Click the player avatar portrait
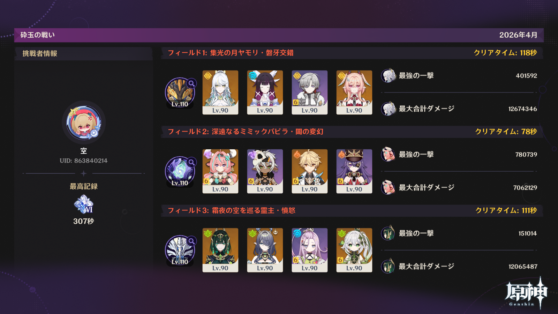Screen dimensions: 558x314 [84, 123]
